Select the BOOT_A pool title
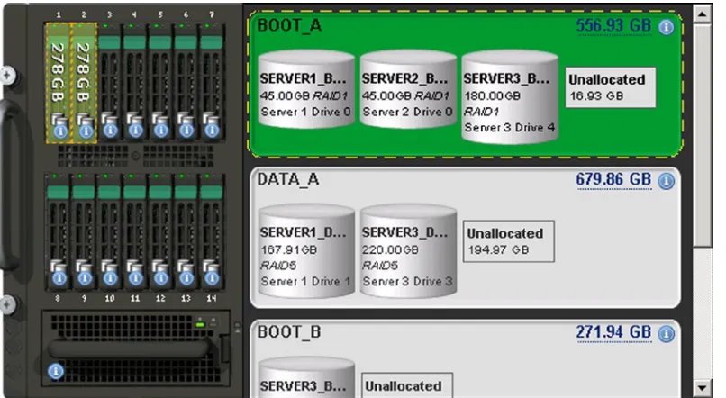 coord(289,25)
